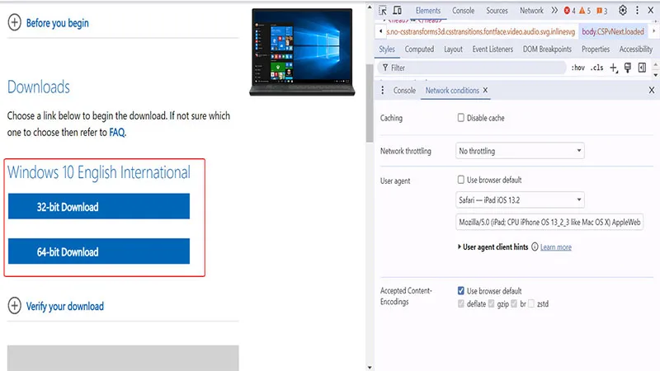Uncheck Use browser default for encodings
Viewport: 660px width, 371px height.
tap(461, 291)
